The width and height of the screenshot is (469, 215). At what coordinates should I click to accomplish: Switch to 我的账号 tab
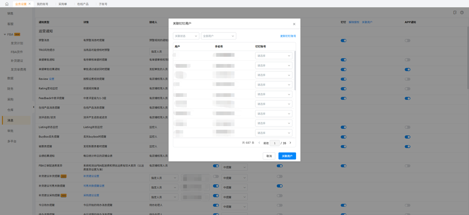[43, 4]
